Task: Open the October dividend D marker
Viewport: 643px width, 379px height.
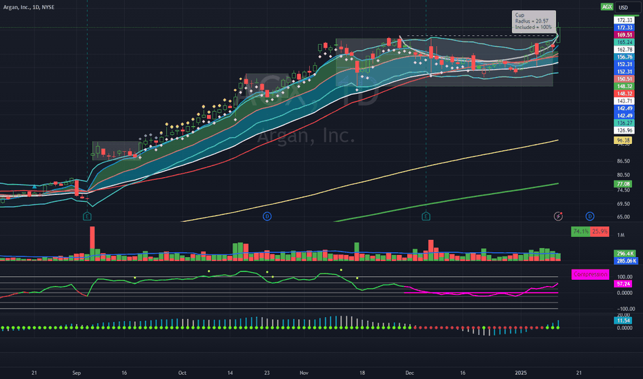Action: pos(267,216)
